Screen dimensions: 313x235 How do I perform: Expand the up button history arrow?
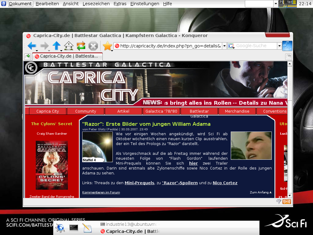(x=61, y=50)
